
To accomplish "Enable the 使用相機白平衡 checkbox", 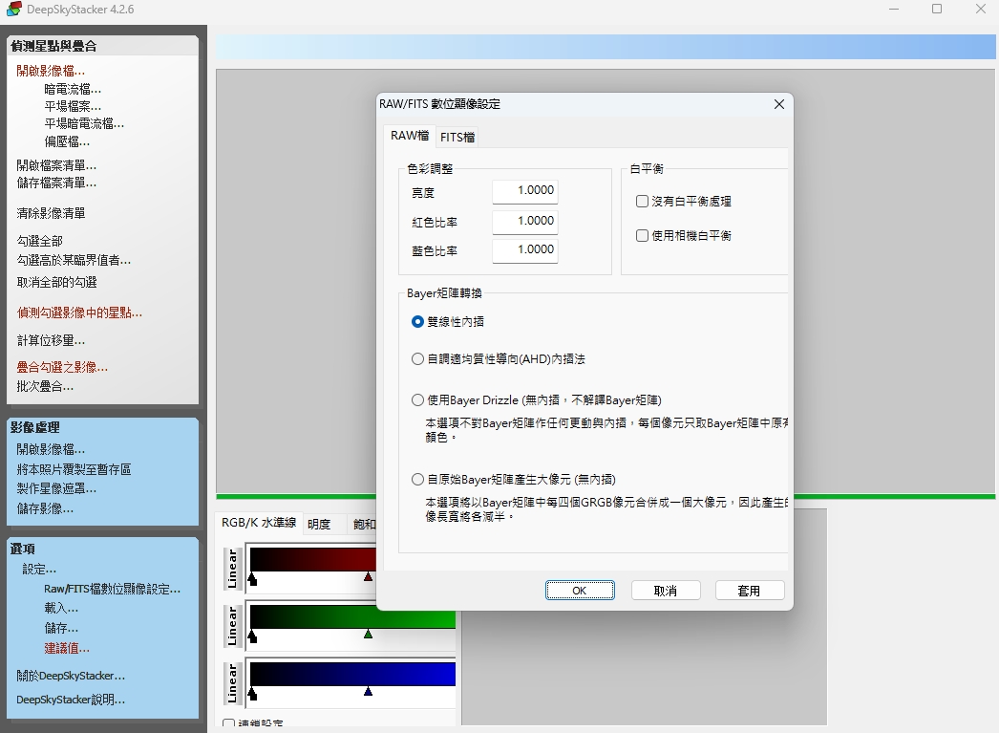I will click(x=642, y=237).
